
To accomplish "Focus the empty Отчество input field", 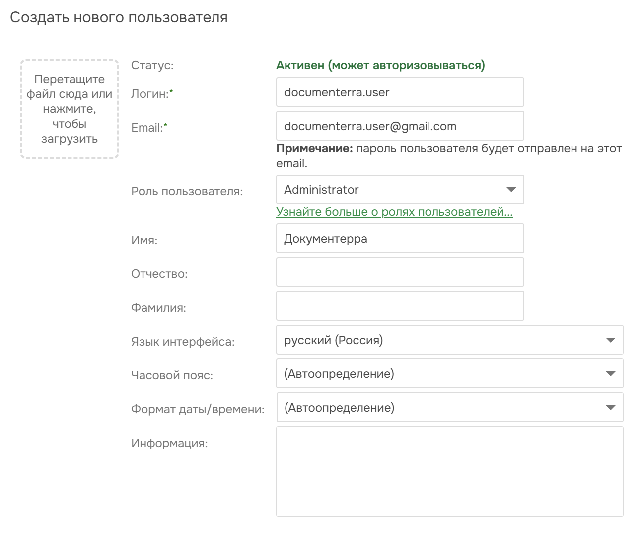I will (x=400, y=272).
